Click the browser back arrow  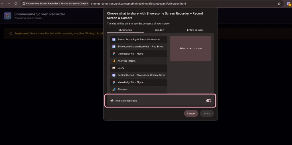(x=2, y=3)
